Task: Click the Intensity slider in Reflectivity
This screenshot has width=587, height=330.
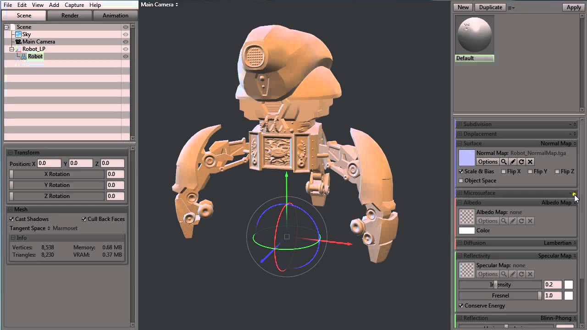Action: click(x=500, y=285)
